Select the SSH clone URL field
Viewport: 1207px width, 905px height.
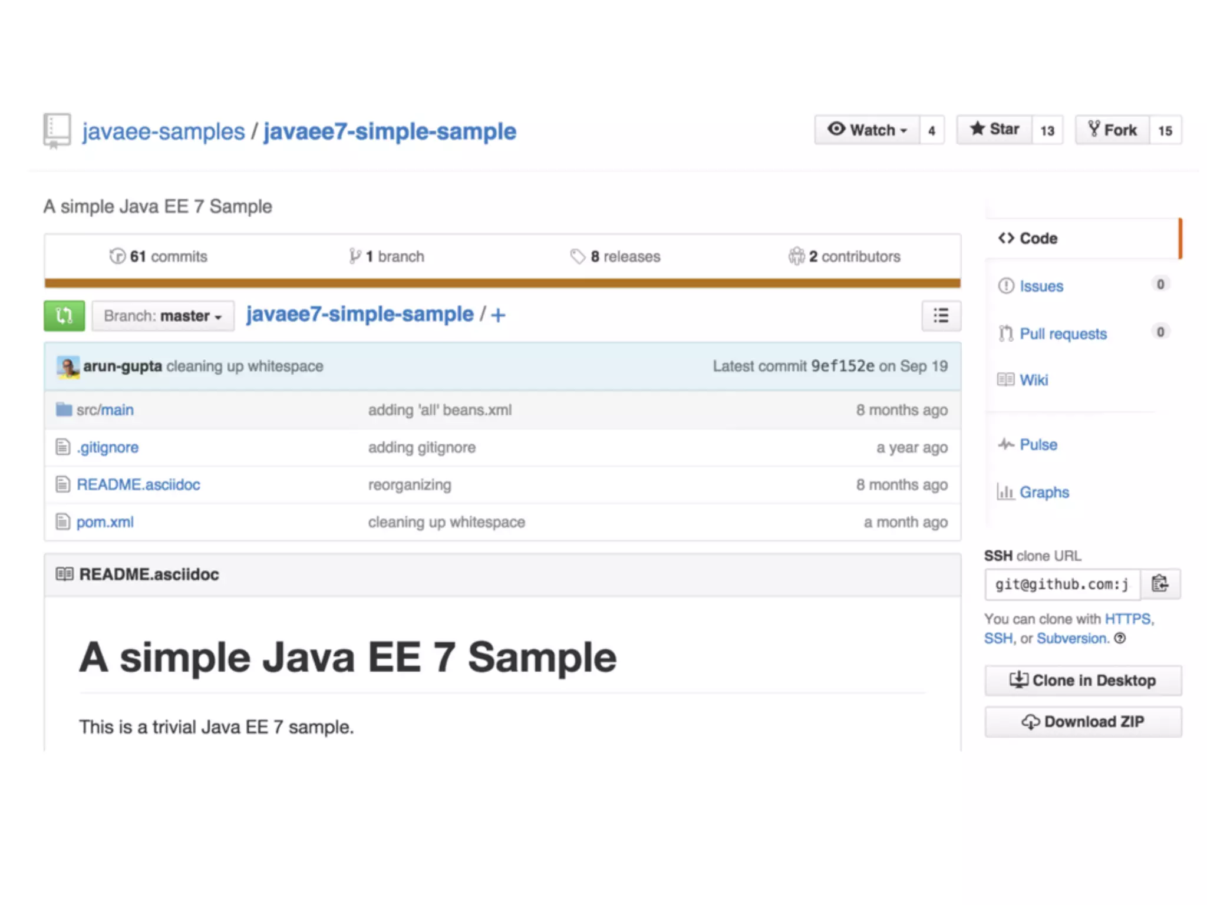[1061, 584]
